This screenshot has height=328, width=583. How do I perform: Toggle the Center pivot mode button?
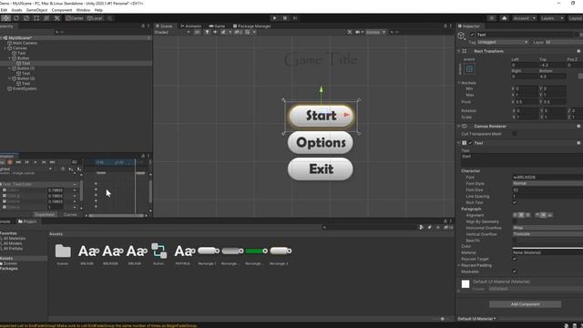click(75, 18)
